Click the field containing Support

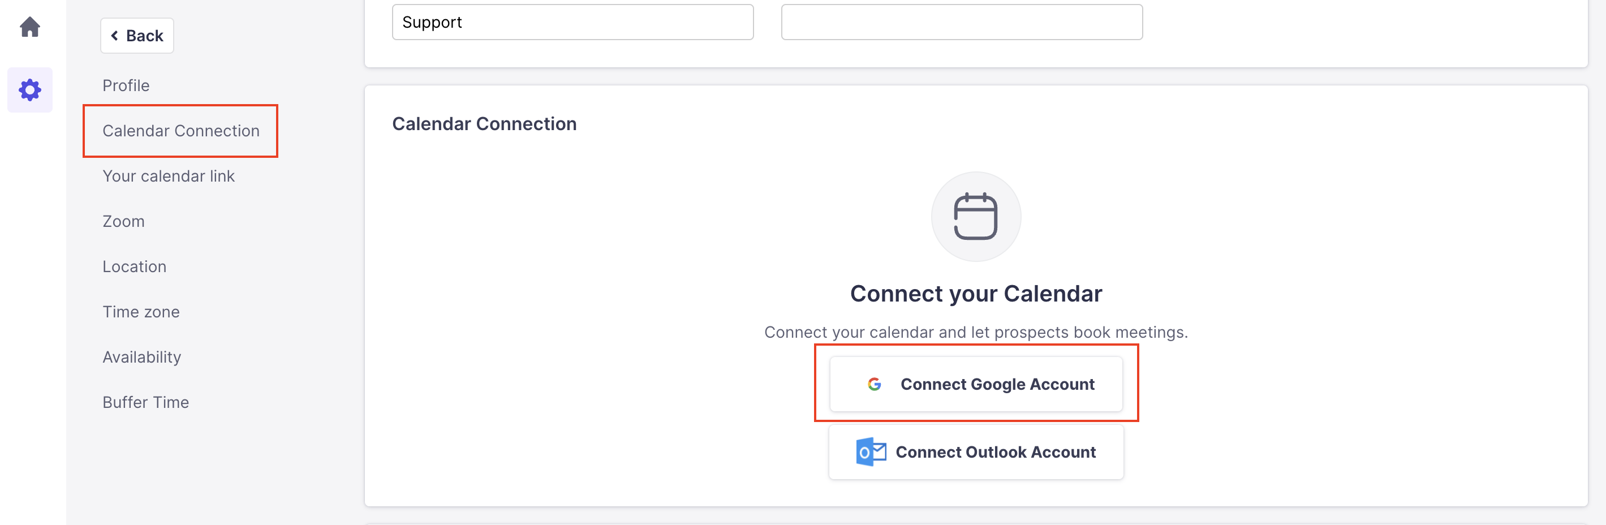pos(572,23)
